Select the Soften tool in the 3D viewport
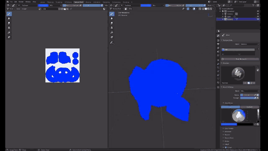Viewport: 268px width, 151px height. pyautogui.click(x=112, y=18)
